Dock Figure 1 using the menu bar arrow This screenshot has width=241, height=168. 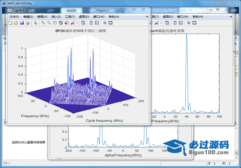pos(147,16)
